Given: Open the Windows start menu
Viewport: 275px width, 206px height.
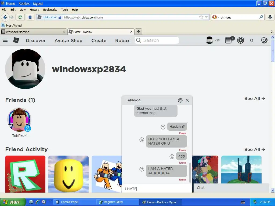Looking at the screenshot, I should point(13,202).
